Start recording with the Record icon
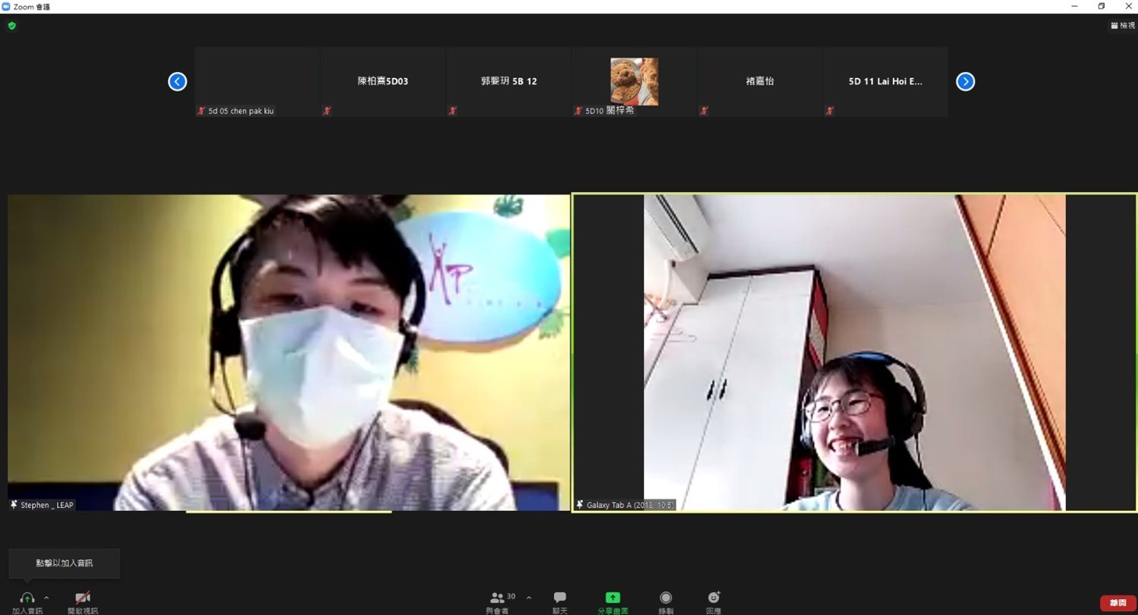1138x615 pixels. point(665,598)
